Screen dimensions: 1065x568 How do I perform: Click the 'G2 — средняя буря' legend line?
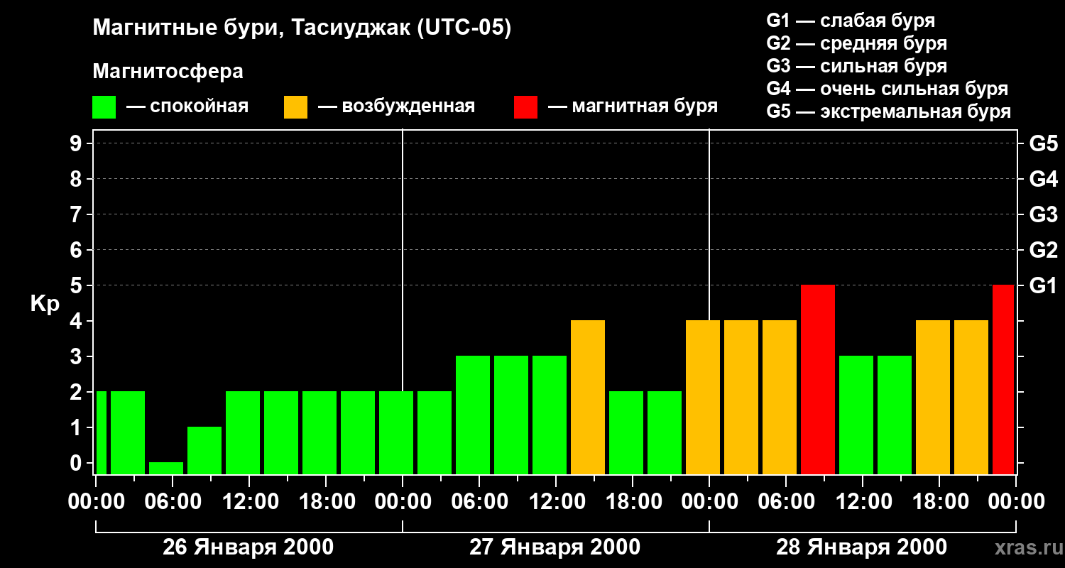tap(856, 43)
